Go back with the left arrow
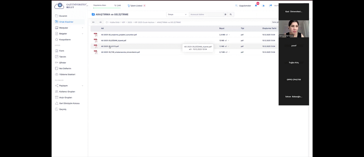Viewport: 364px width, 157px height. coord(94,22)
